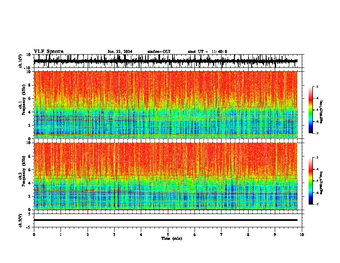This screenshot has height=263, width=340.
Task: Click the "VLF Spectra" plot title
Action: click(x=49, y=52)
